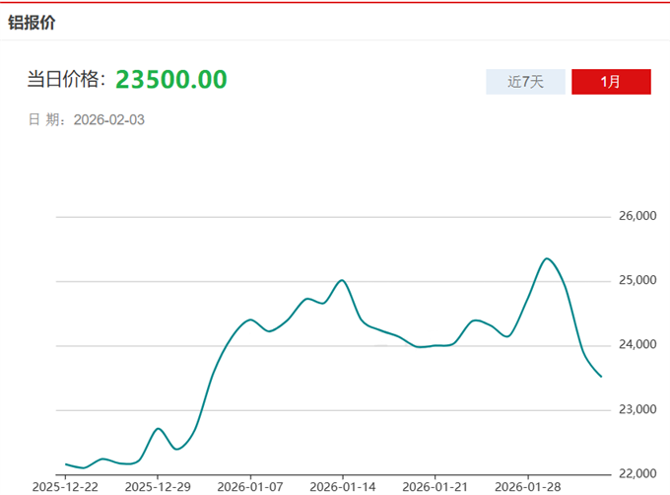Click the date text 2026-02-03
The image size is (670, 495).
tap(109, 119)
